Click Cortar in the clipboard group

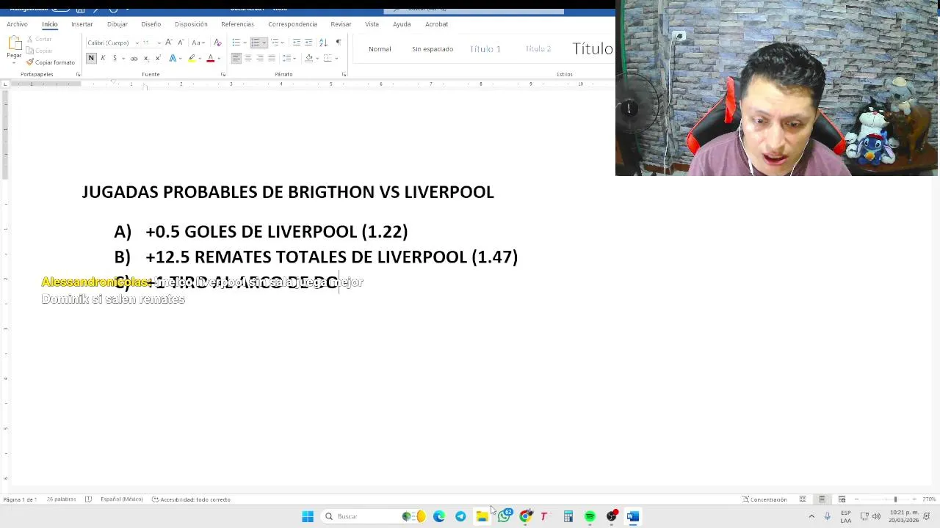pyautogui.click(x=39, y=39)
